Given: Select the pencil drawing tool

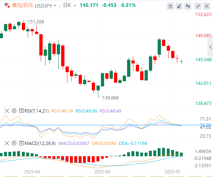Looking at the screenshot, I should (179, 6).
